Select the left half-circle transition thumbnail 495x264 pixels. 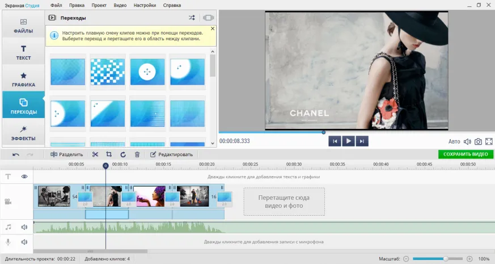pos(68,114)
